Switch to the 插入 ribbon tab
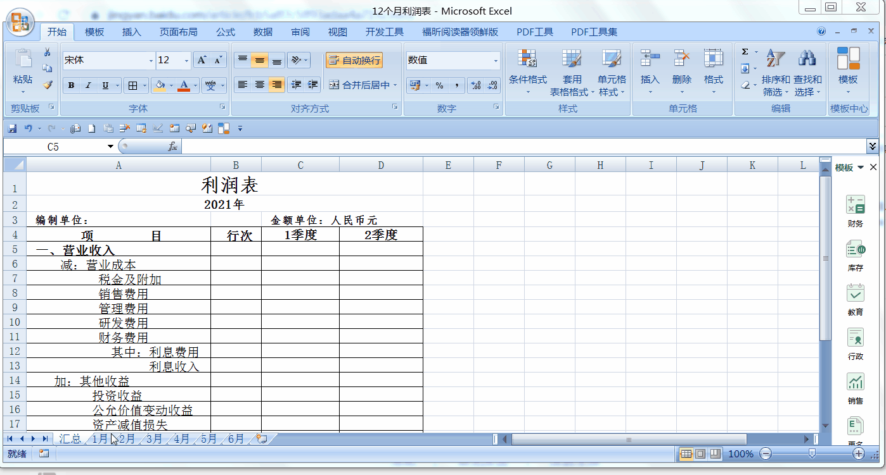Viewport: 886px width, 475px height. (x=131, y=31)
